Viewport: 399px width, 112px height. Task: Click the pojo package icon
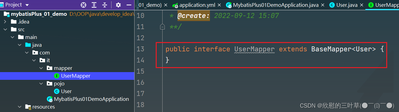pyautogui.click(x=50, y=84)
